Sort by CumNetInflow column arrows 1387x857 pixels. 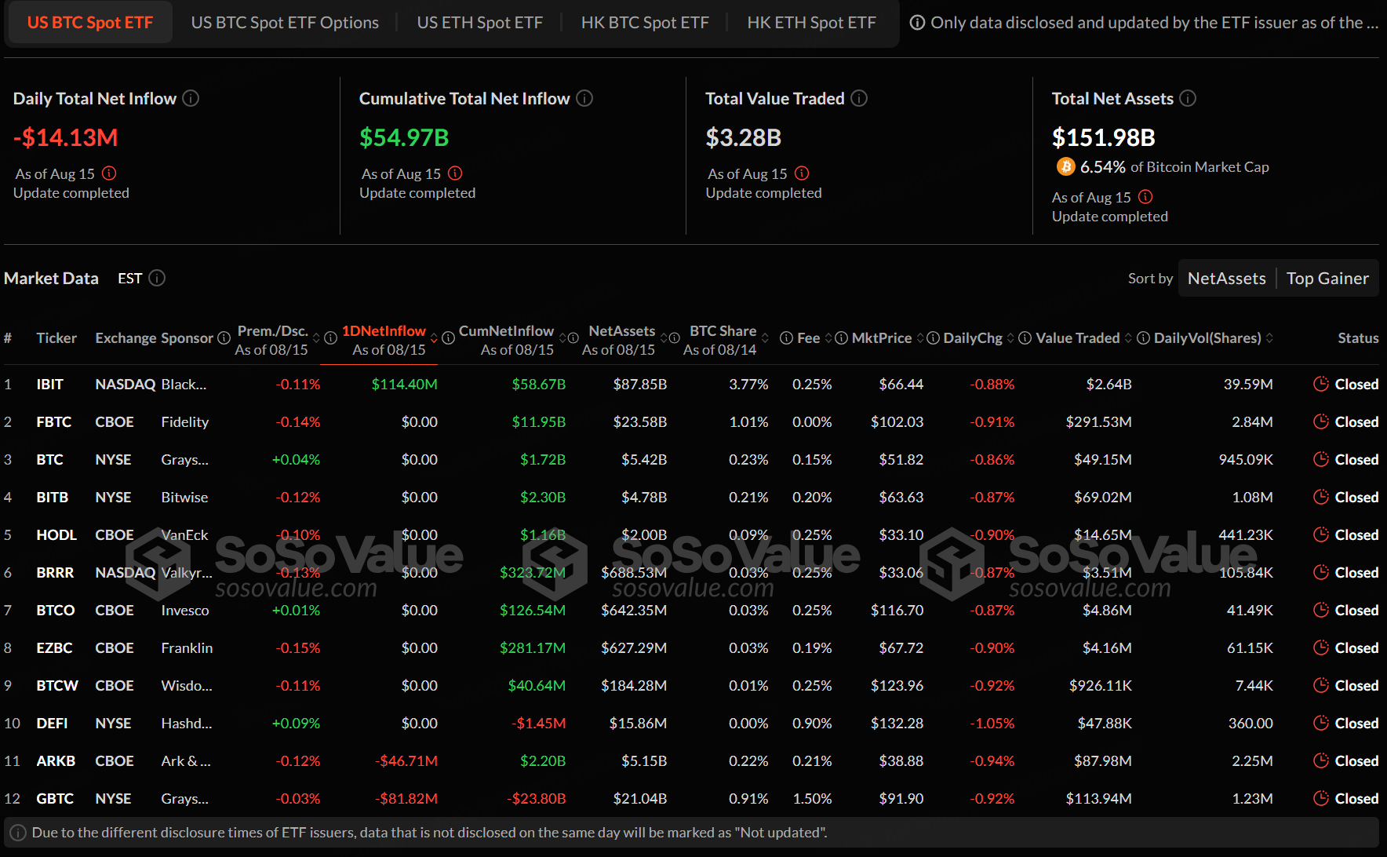(x=562, y=338)
